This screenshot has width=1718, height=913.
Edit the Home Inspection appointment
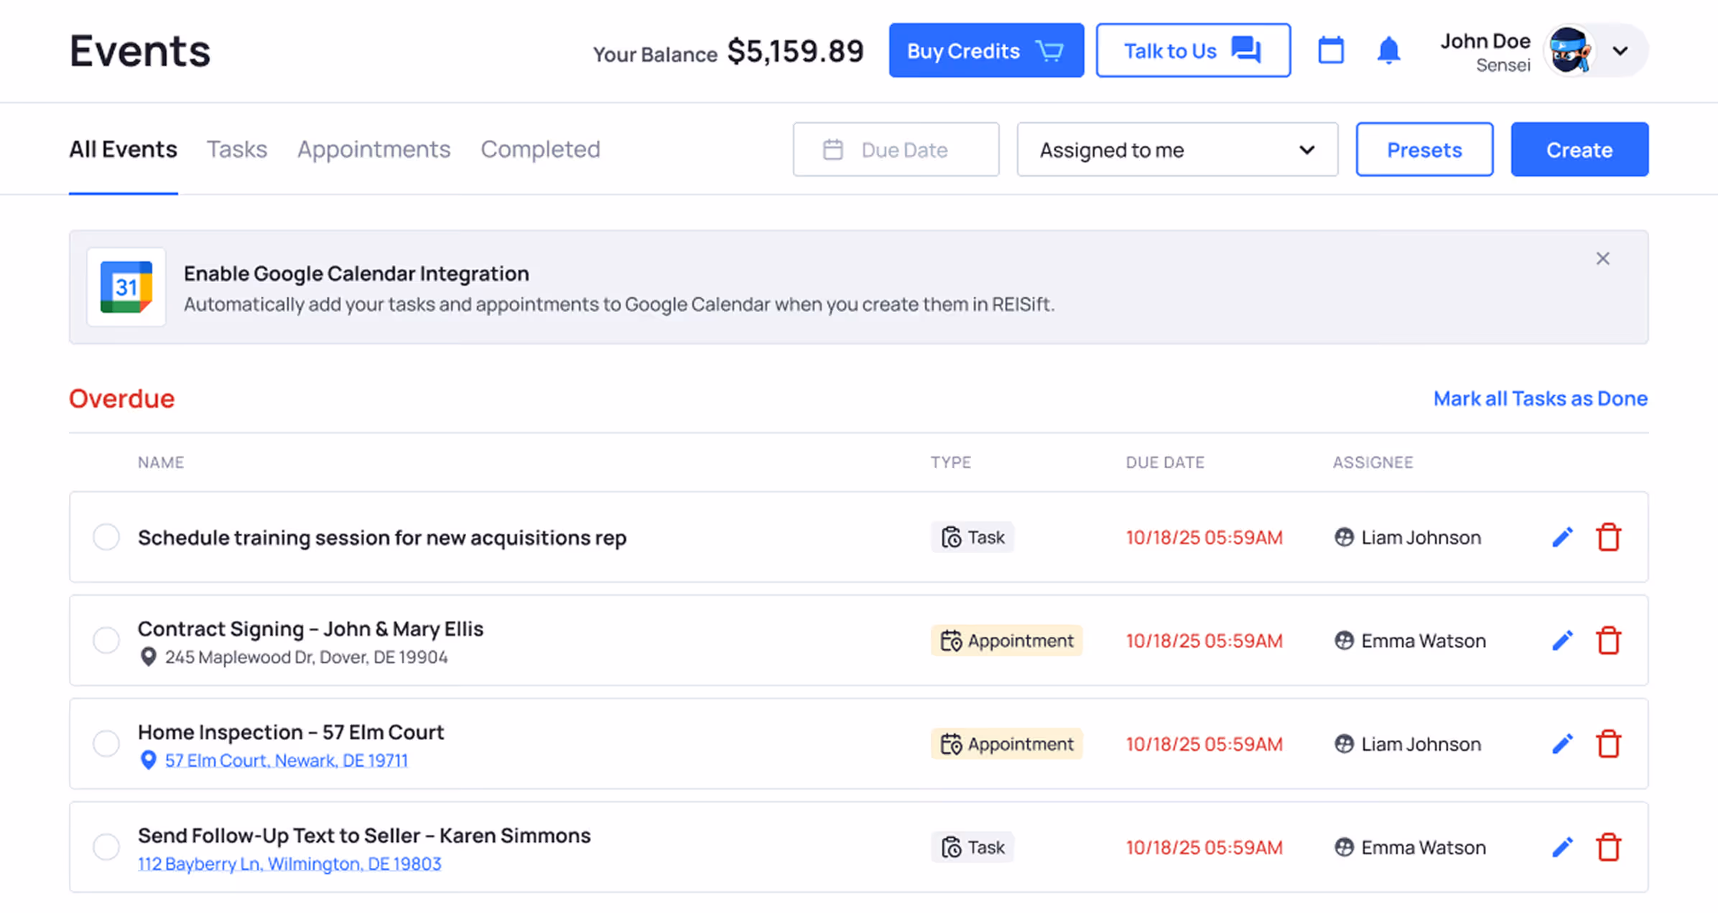tap(1562, 744)
